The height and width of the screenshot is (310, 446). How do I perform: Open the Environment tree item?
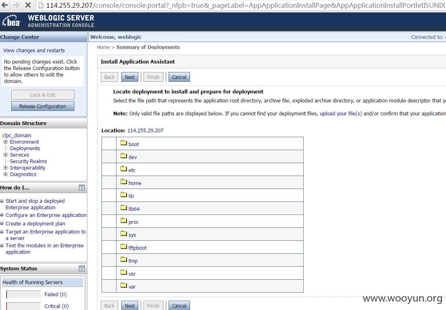(24, 142)
